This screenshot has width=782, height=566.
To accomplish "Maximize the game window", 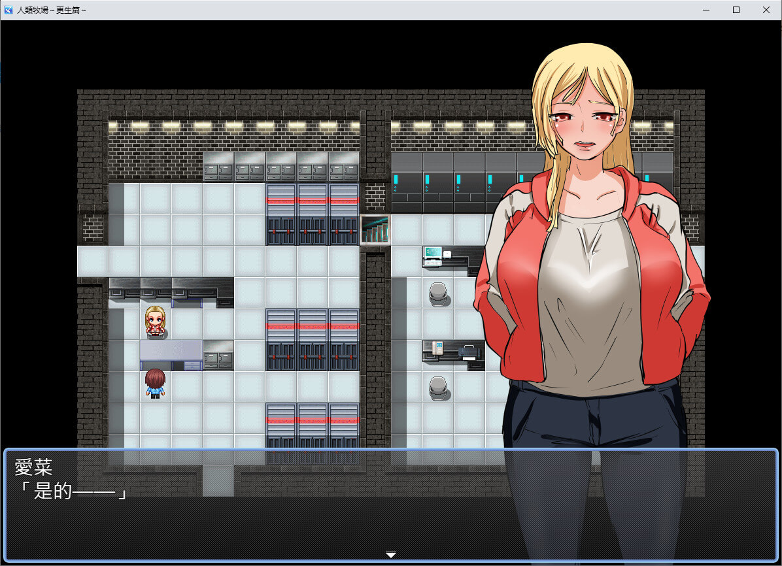I will (x=736, y=10).
